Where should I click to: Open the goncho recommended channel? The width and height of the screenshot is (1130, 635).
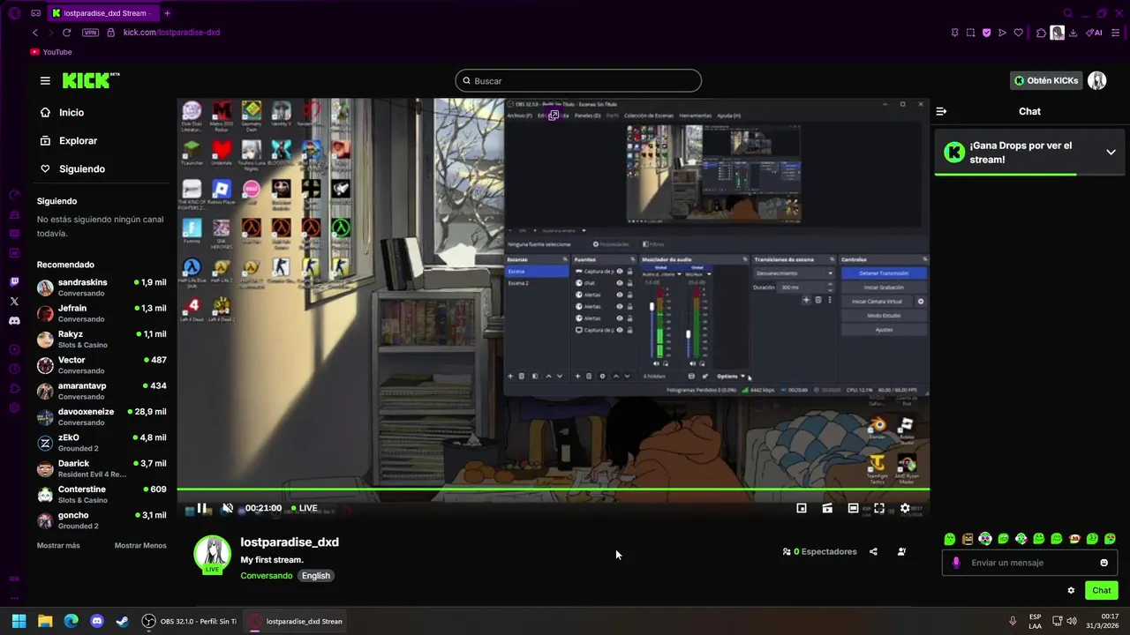[x=102, y=520]
